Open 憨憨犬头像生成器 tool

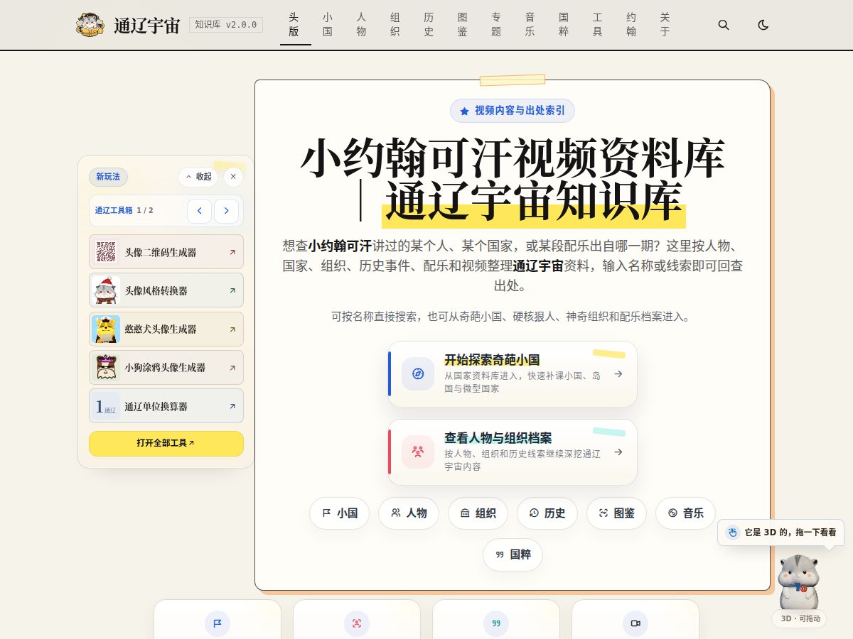[x=166, y=329]
